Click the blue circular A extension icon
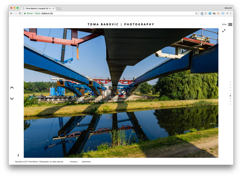 tap(210, 13)
